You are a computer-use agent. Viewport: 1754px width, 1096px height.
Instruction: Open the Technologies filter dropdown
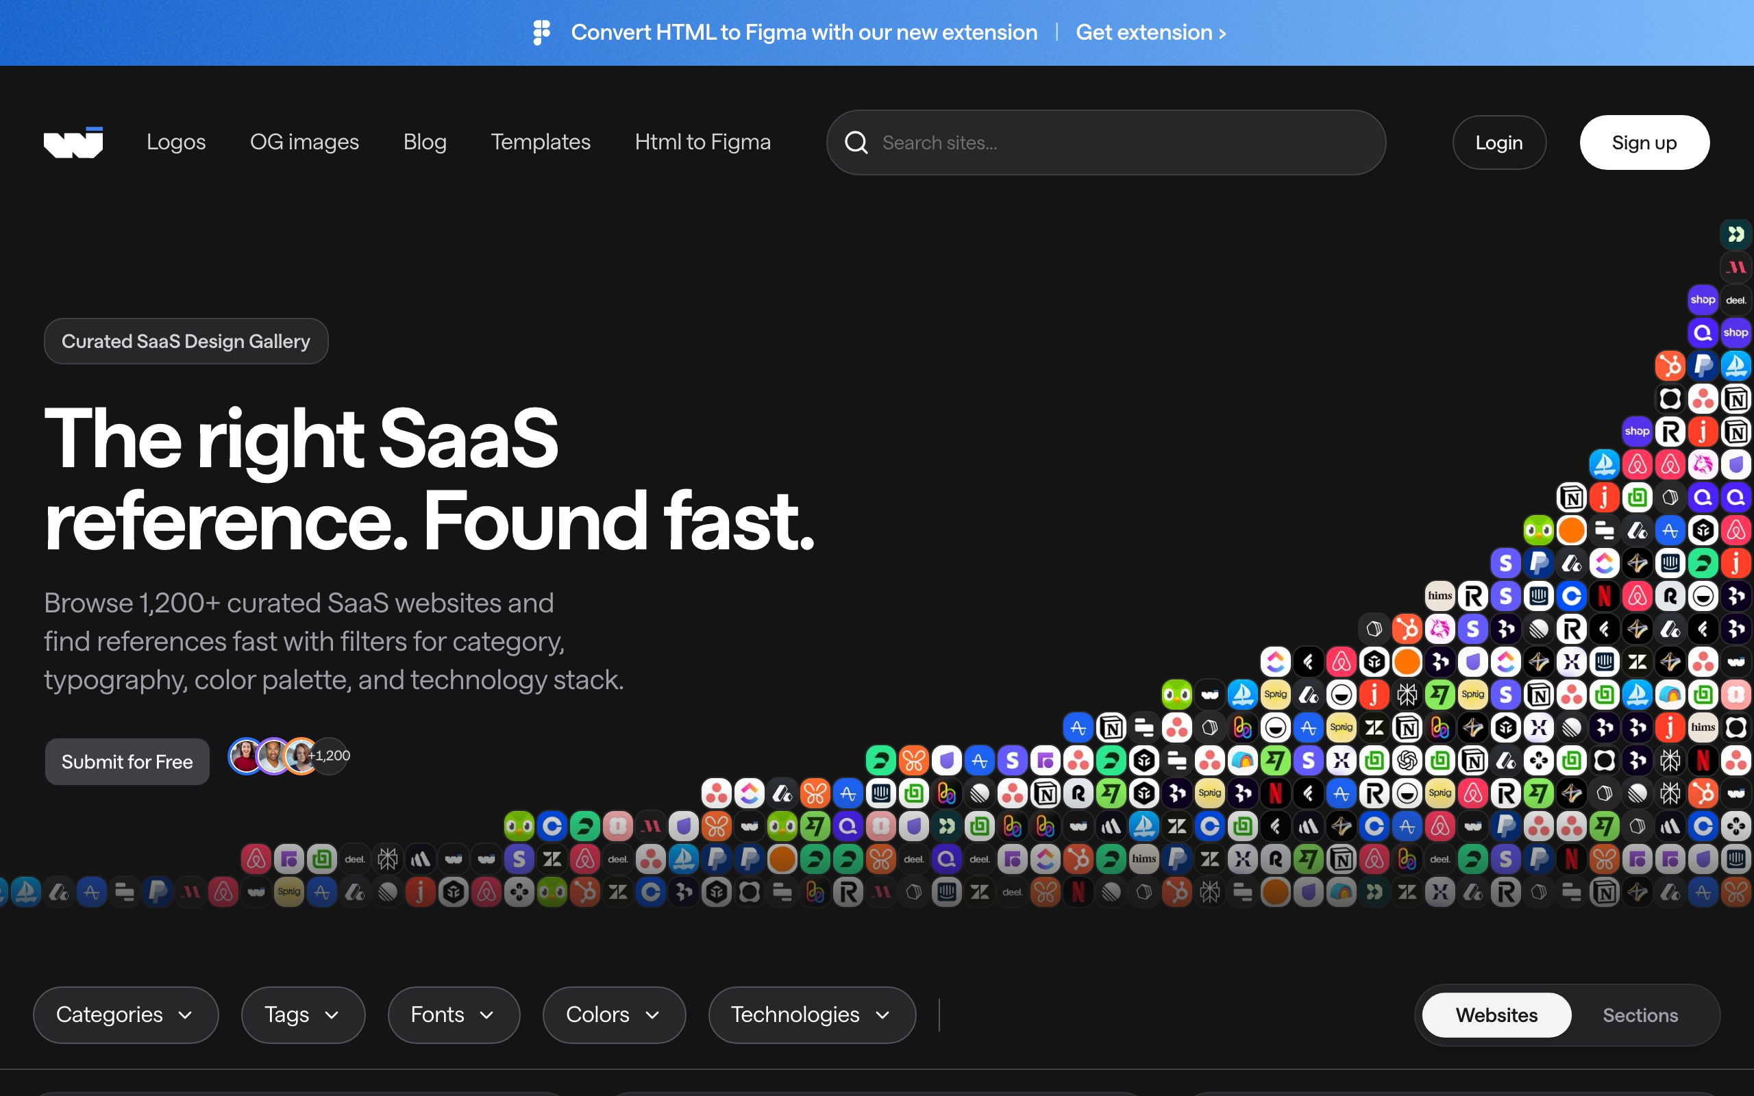(812, 1014)
